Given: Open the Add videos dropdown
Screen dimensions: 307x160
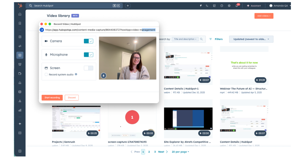Looking at the screenshot, I should point(264,16).
